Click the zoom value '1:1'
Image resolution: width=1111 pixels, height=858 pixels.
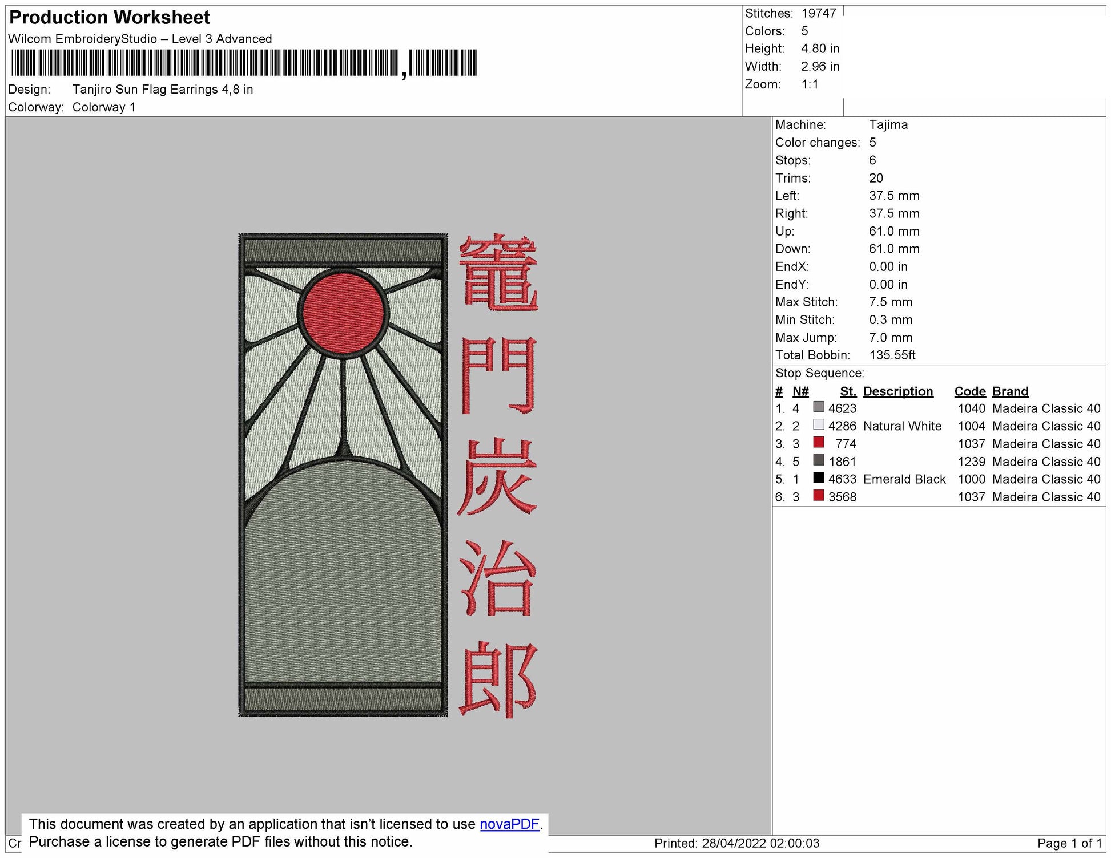pyautogui.click(x=810, y=84)
